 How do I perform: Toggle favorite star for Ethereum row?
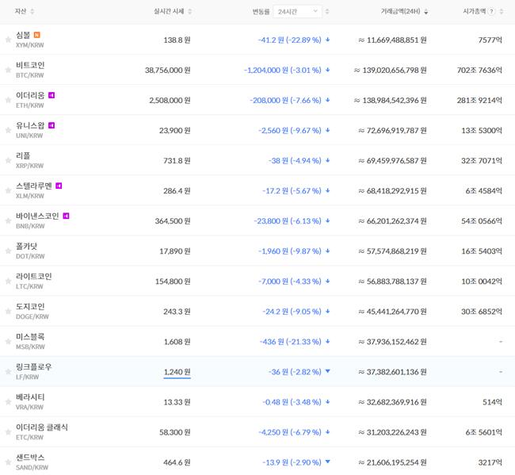coord(8,100)
